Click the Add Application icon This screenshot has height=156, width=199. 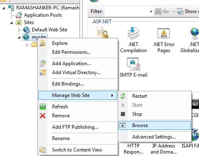(x=43, y=64)
